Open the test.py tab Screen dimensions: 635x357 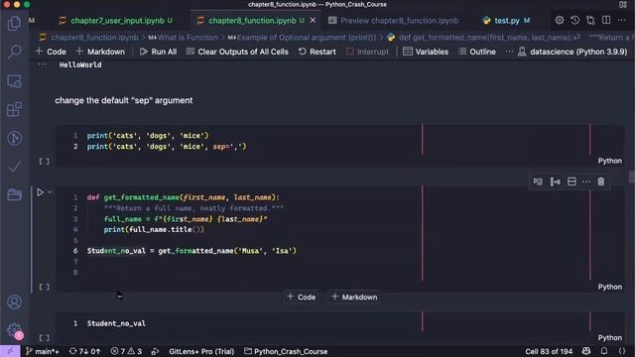click(506, 20)
